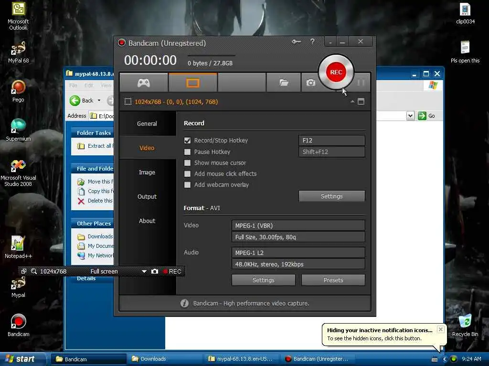The image size is (489, 366).
Task: Click Extract all files in Folder Tasks
Action: [x=95, y=146]
